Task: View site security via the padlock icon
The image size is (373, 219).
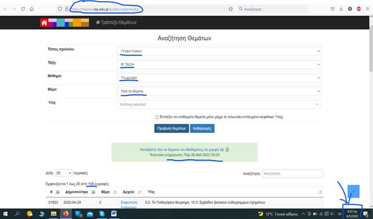Action: pos(67,9)
